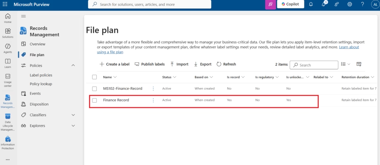Open the alerts bell with badge 1
The width and height of the screenshot is (380, 165).
pos(324,4)
